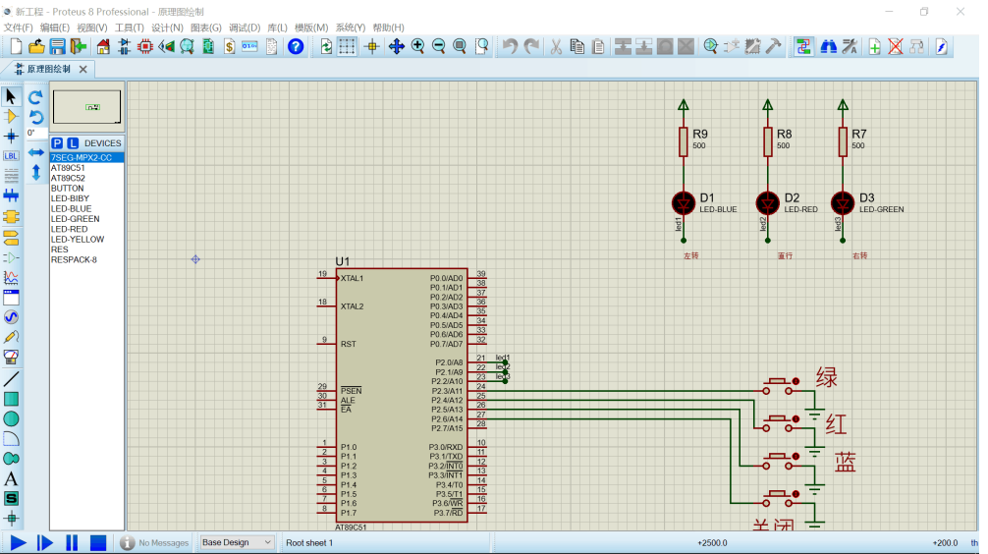Image resolution: width=988 pixels, height=554 pixels.
Task: Open the 库(L) menu
Action: (277, 28)
